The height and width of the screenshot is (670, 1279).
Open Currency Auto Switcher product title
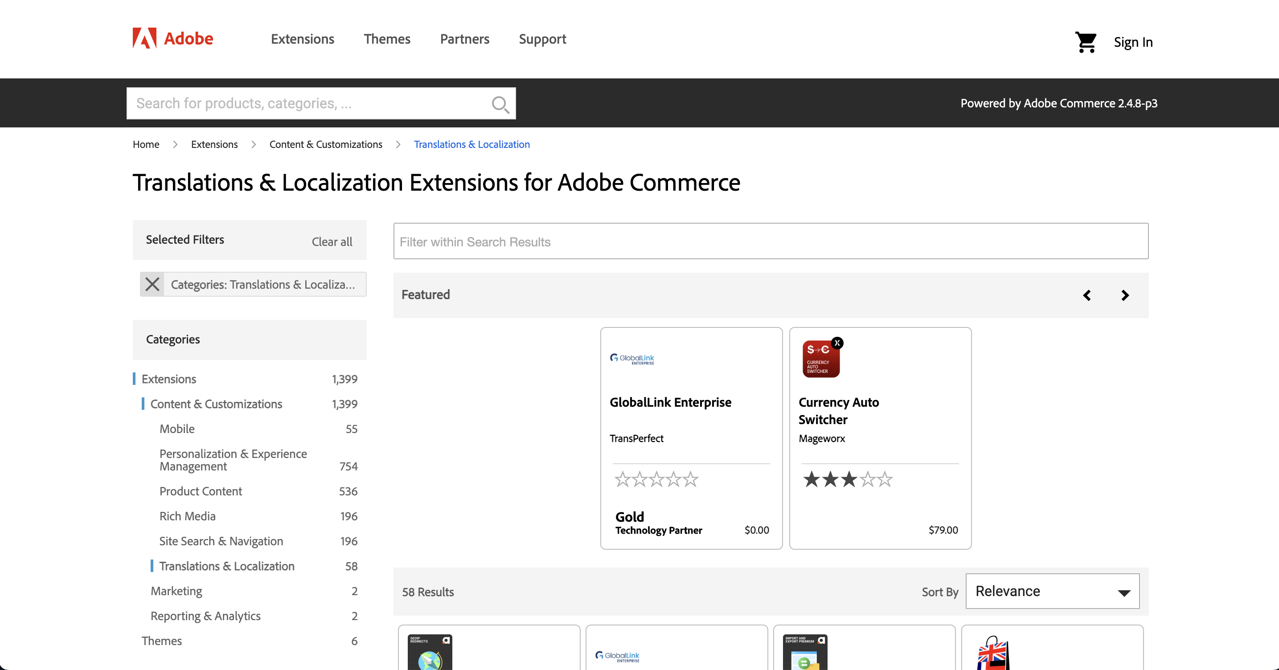click(839, 411)
